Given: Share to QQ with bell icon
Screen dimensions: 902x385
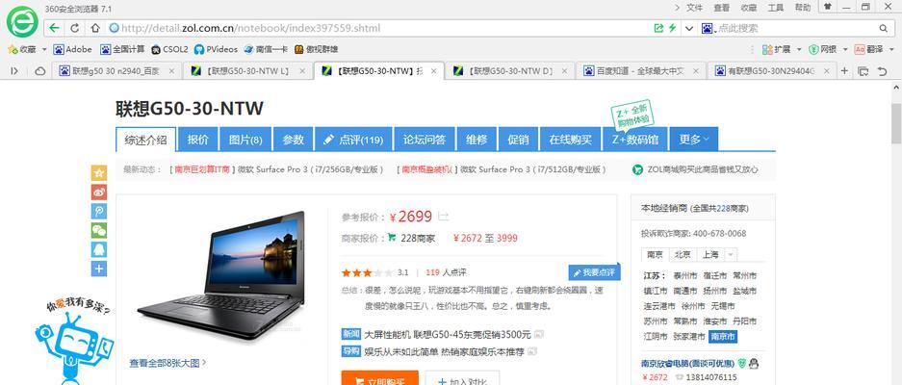Looking at the screenshot, I should (99, 249).
